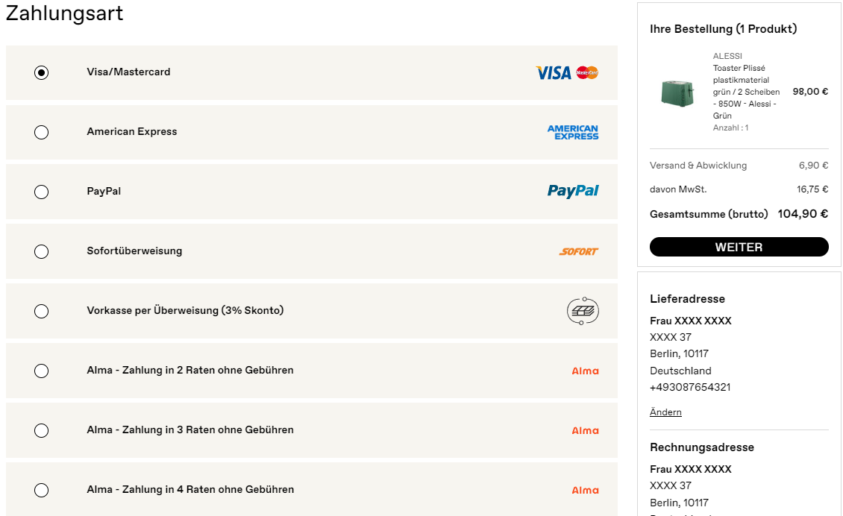This screenshot has width=843, height=516.
Task: Click the Alma Zahlung in 2 Raten label
Action: click(190, 371)
